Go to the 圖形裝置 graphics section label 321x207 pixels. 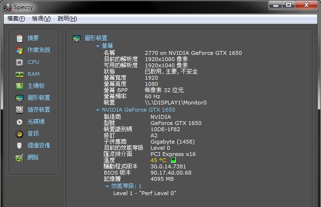tap(96, 38)
